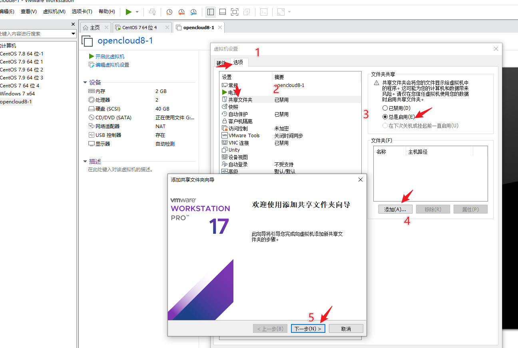Open console view toolbar icon
The height and width of the screenshot is (348, 518).
pyautogui.click(x=264, y=12)
